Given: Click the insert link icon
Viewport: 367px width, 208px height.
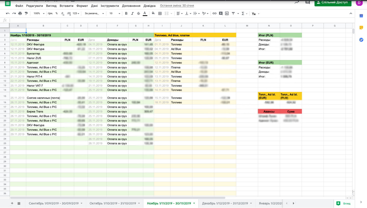Looking at the screenshot, I should [214, 13].
